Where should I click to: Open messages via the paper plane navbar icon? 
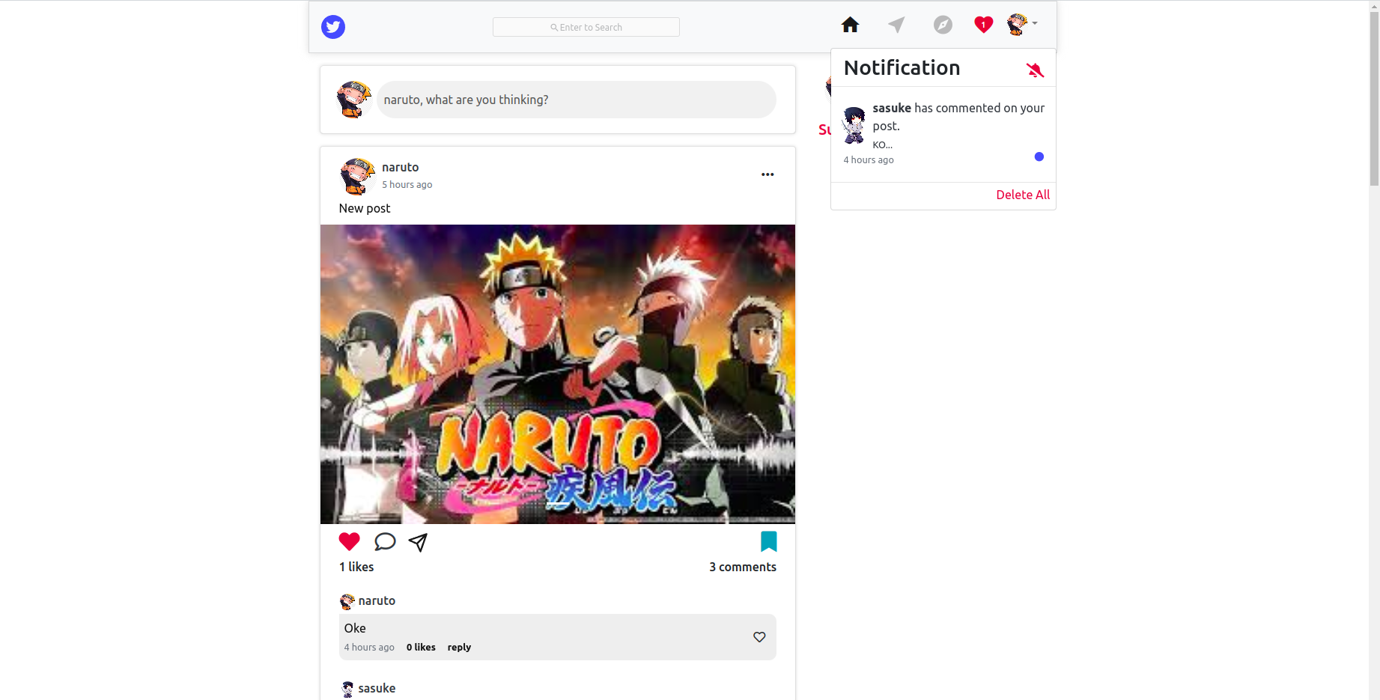[896, 25]
